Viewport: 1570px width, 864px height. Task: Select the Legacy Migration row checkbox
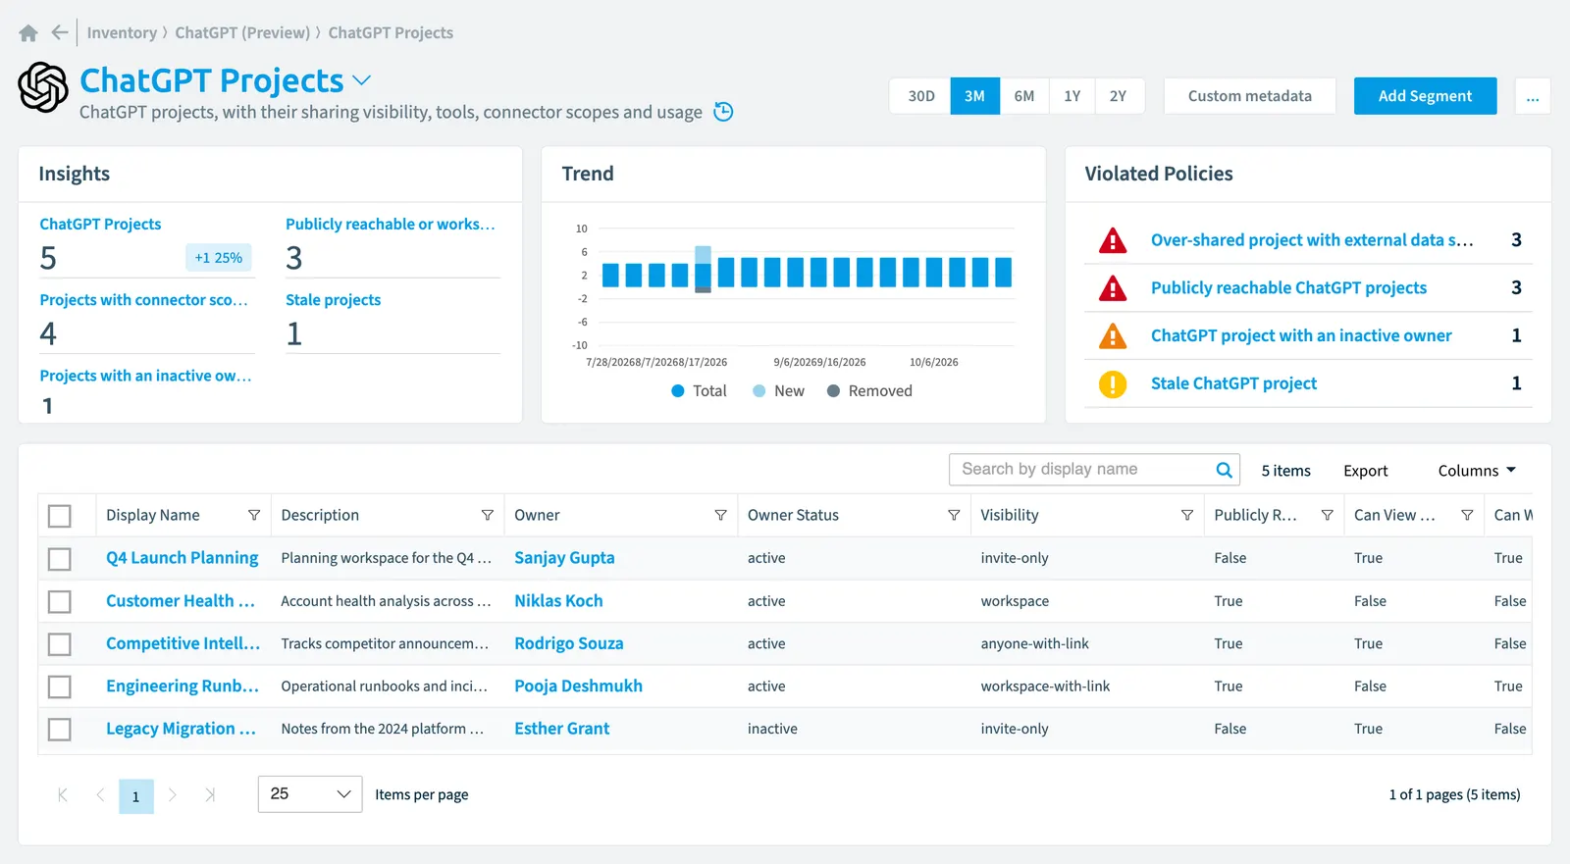[x=60, y=730]
